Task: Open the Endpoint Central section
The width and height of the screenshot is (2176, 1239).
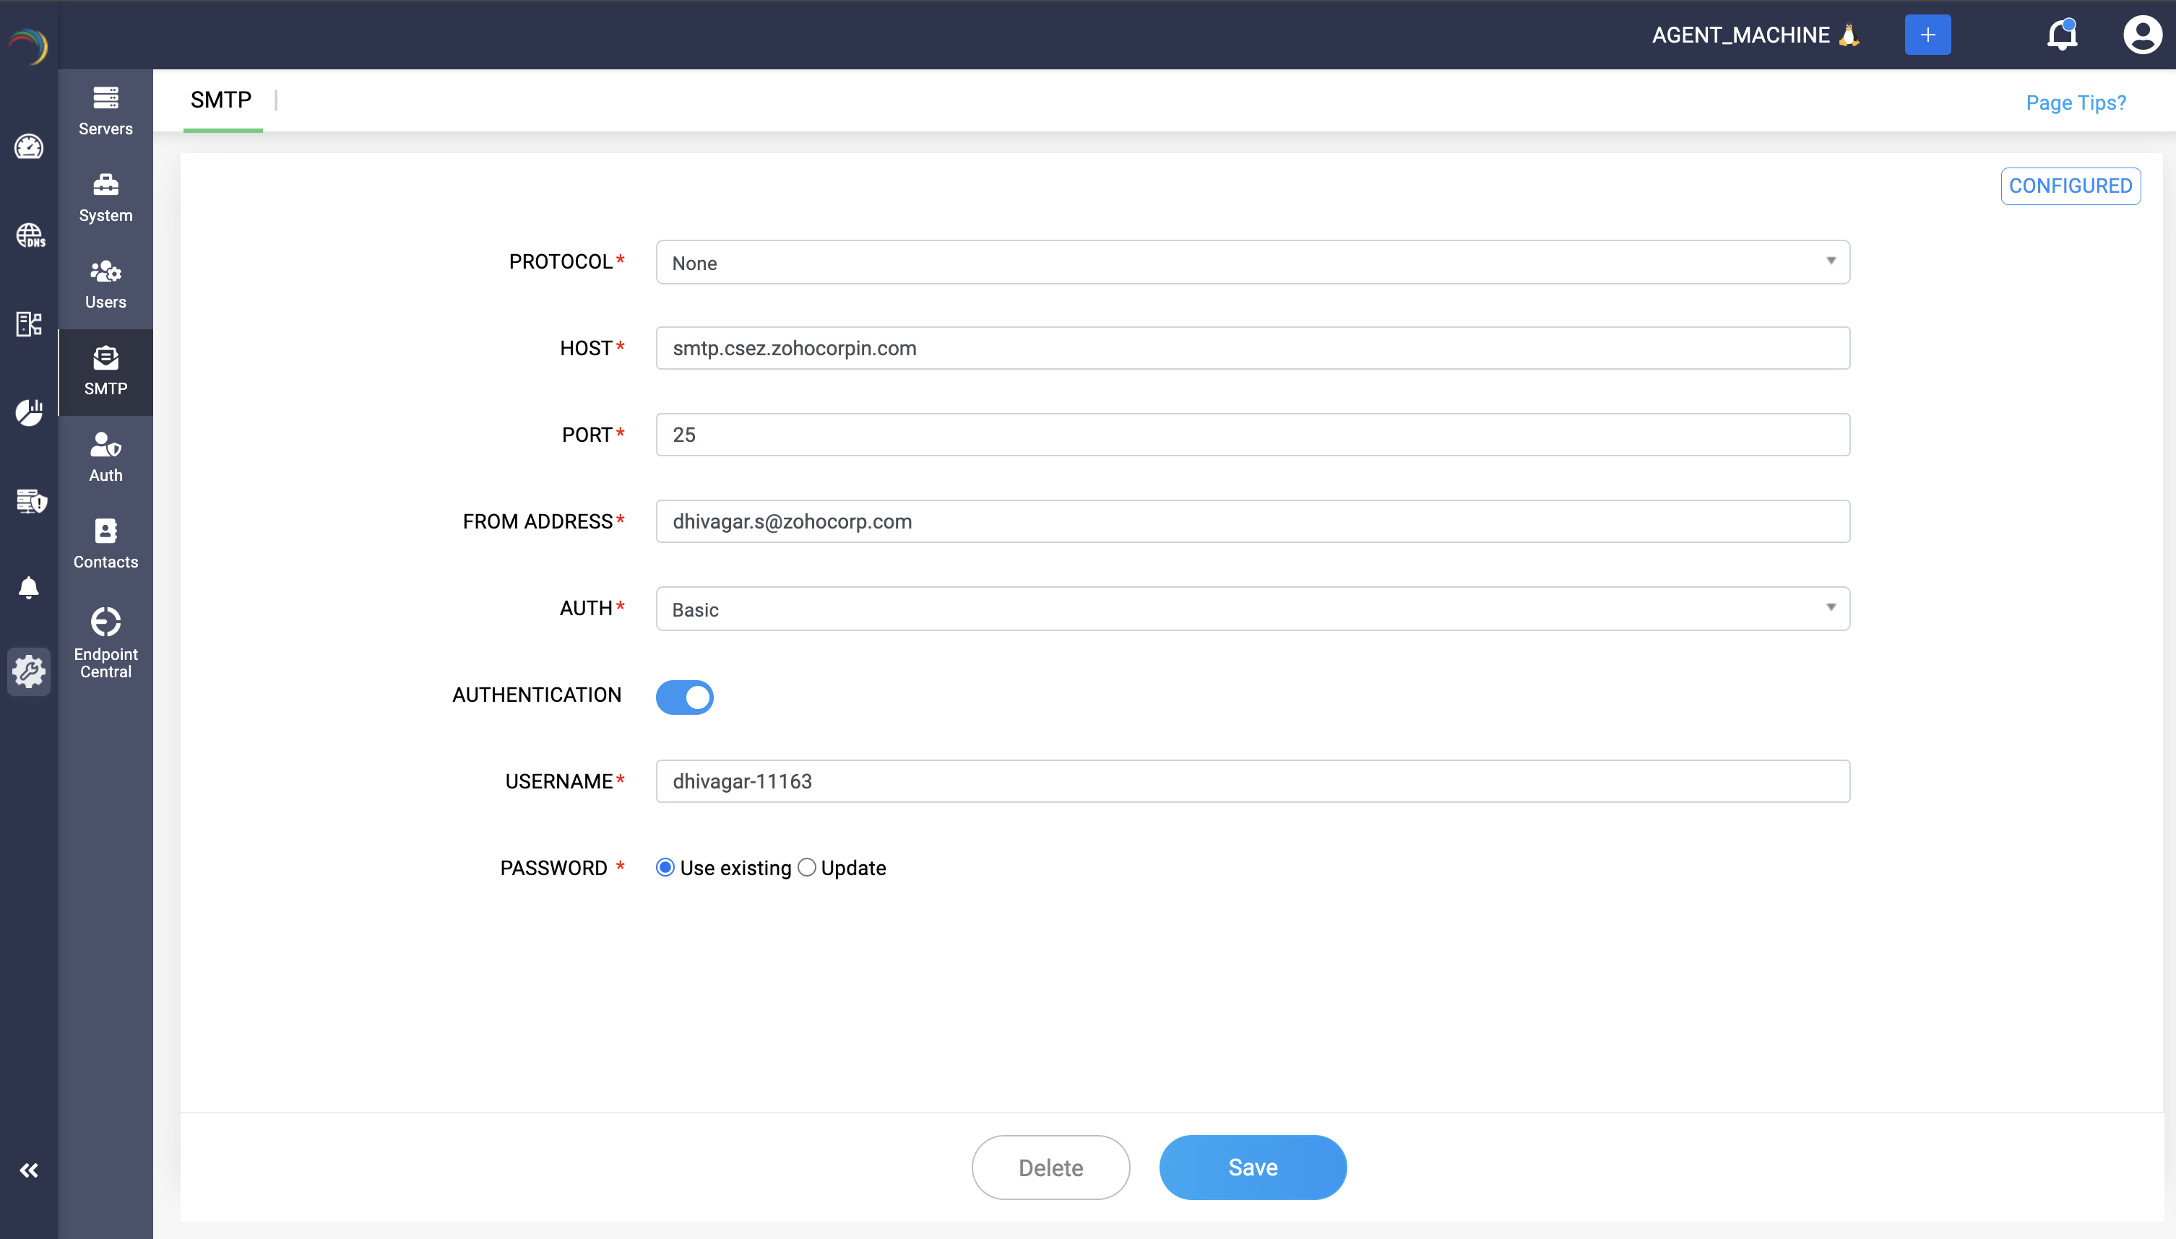Action: click(x=105, y=643)
